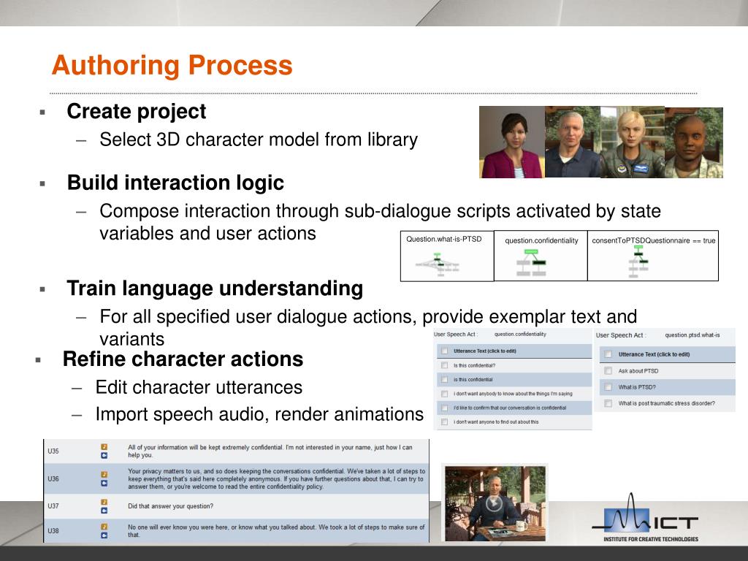Click 'Utterance Text (click to edit)' under question.confidentiality

(x=485, y=351)
